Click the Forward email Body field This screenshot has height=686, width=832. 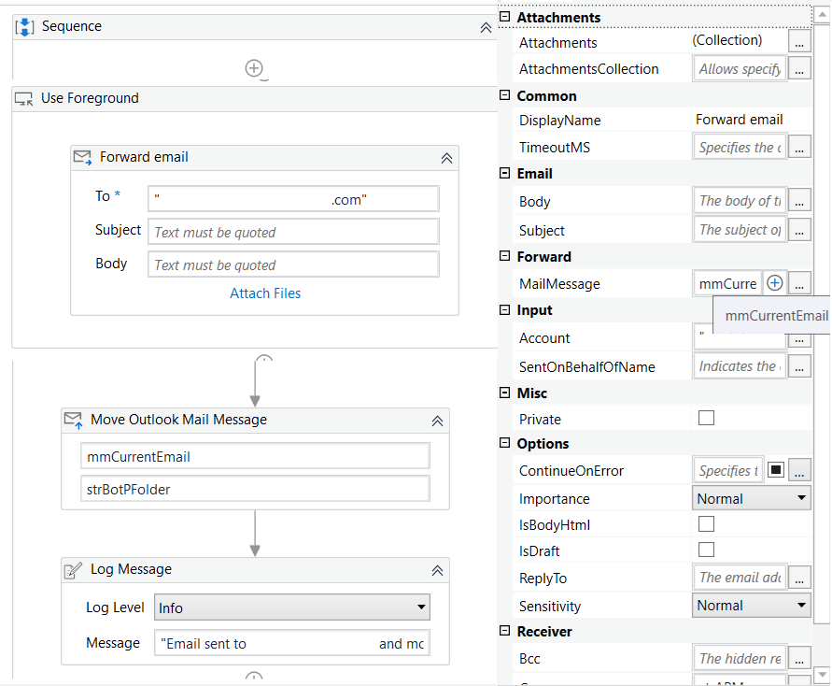[293, 264]
